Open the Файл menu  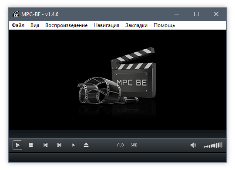(x=18, y=25)
